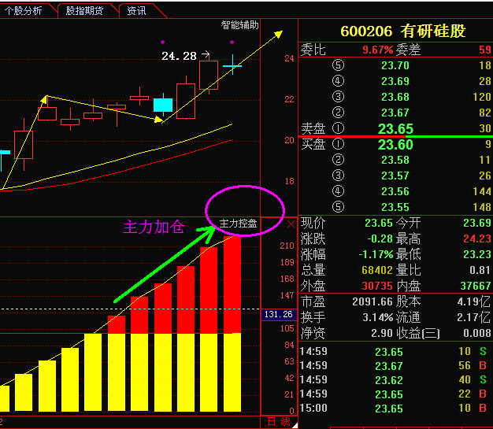Image resolution: width=493 pixels, height=429 pixels.
Task: Click the 买盘 best bid price 23.60
Action: (x=395, y=144)
